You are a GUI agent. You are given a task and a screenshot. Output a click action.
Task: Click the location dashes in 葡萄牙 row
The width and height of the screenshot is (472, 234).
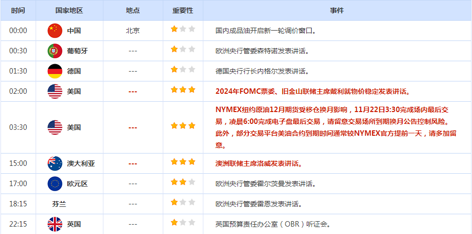click(133, 51)
